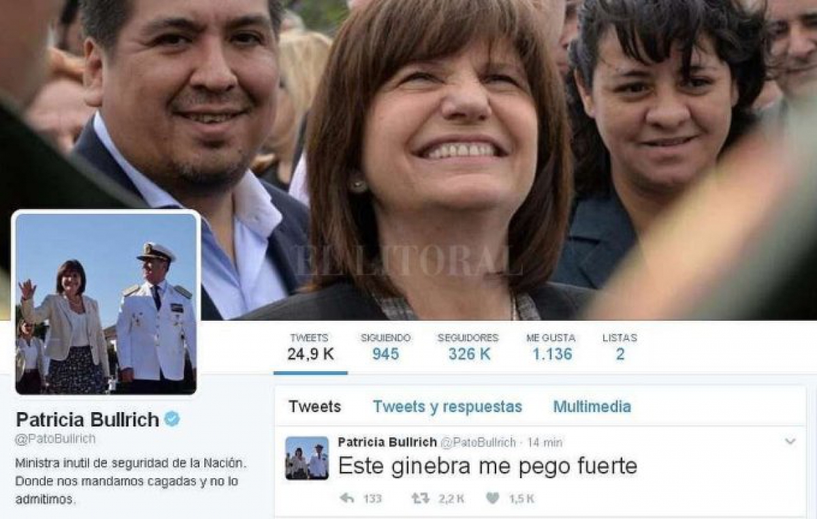This screenshot has width=817, height=519.
Task: Click the verified badge next to Patricia Bullrich
Action: pyautogui.click(x=172, y=419)
